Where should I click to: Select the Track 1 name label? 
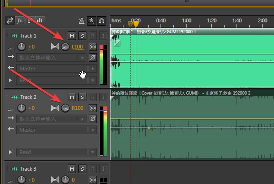(28, 36)
